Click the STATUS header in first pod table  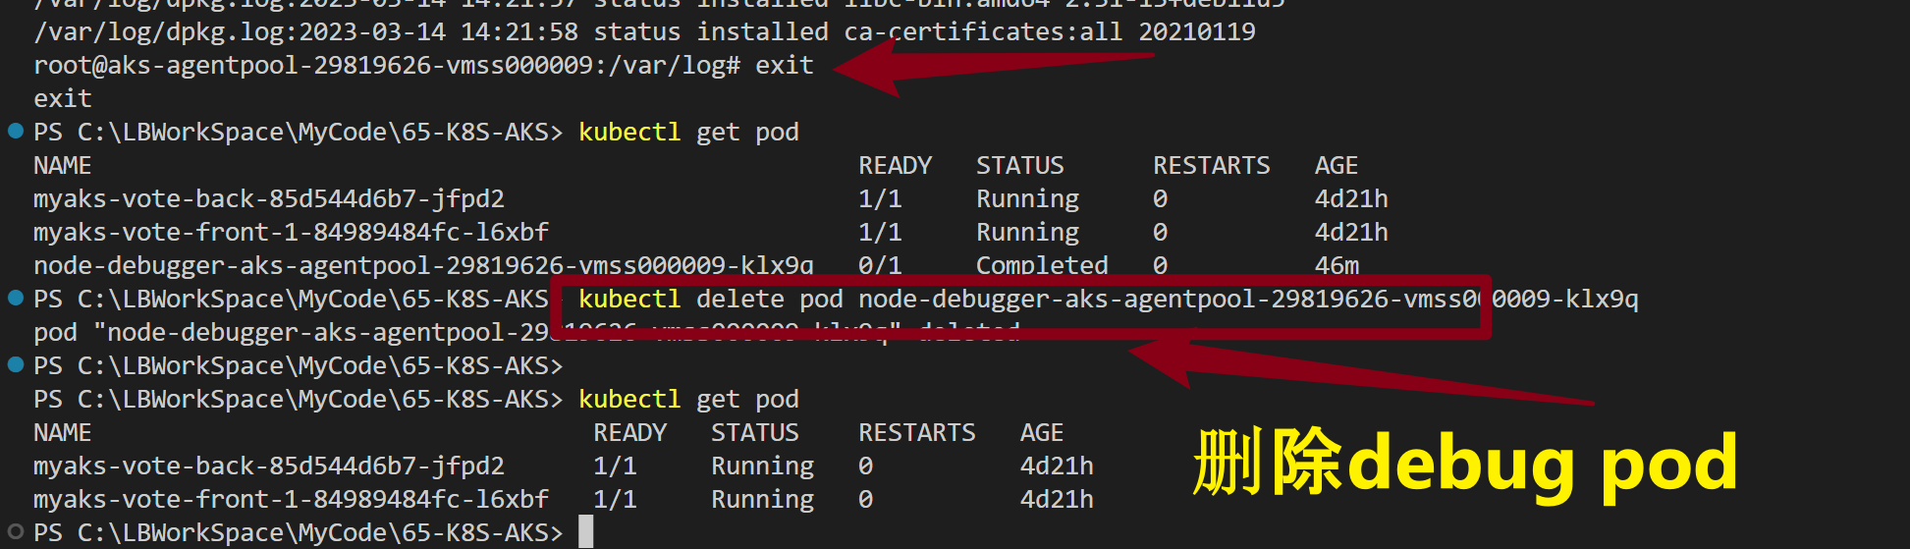pyautogui.click(x=1019, y=165)
